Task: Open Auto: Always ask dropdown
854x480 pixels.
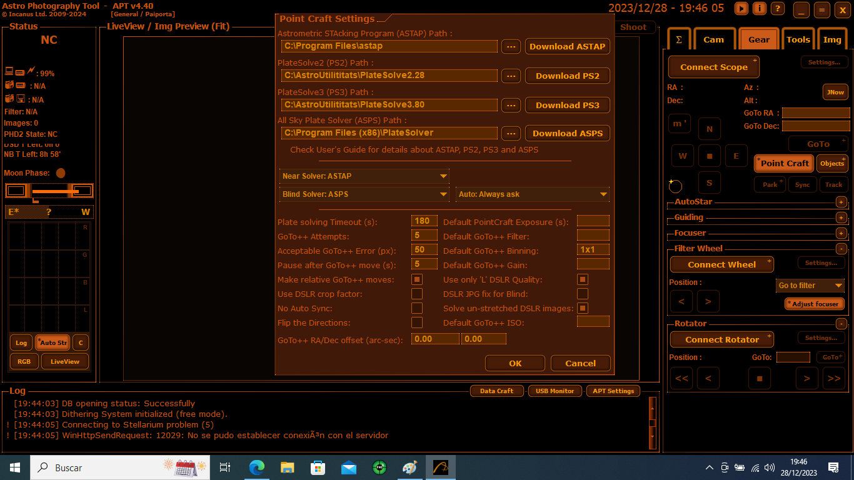Action: pyautogui.click(x=532, y=194)
